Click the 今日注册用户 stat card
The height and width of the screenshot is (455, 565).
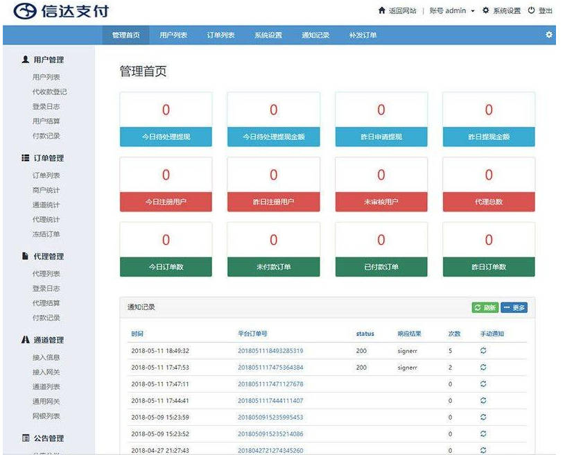tap(166, 184)
